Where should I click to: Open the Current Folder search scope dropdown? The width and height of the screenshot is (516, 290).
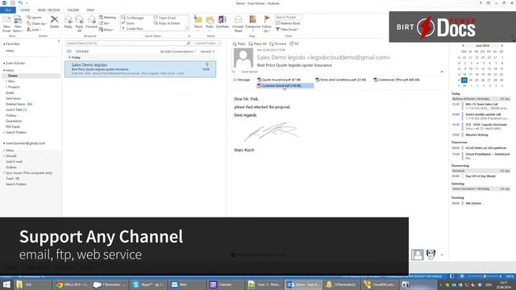tap(207, 43)
